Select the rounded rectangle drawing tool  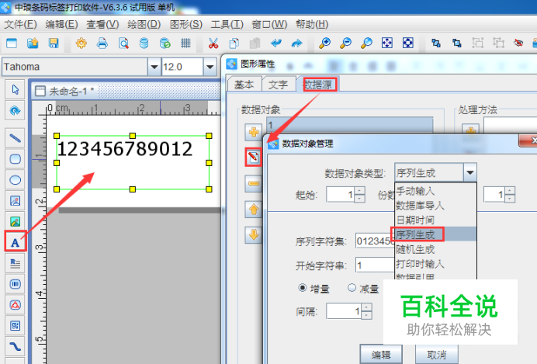point(14,159)
